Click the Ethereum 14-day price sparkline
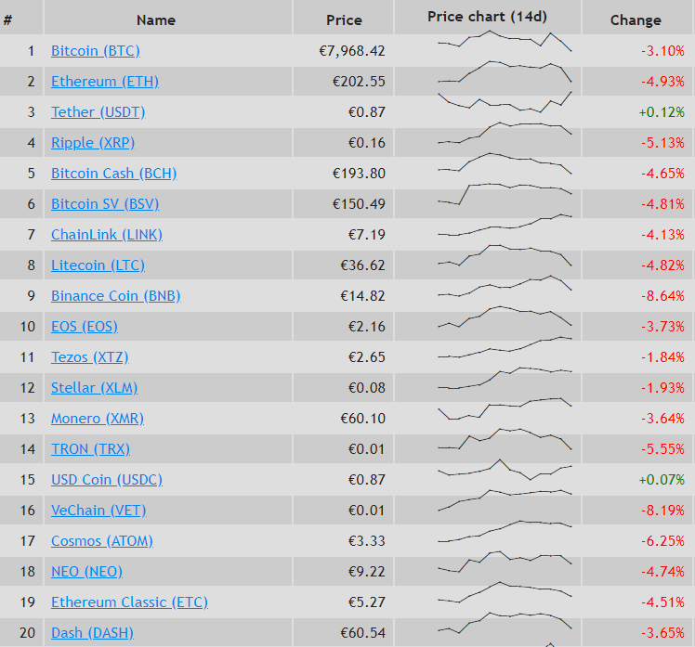 point(505,71)
